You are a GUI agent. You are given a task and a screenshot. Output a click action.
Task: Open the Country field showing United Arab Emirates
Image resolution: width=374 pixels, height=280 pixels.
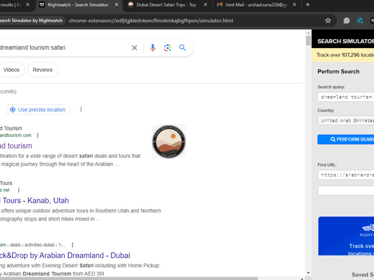346,121
